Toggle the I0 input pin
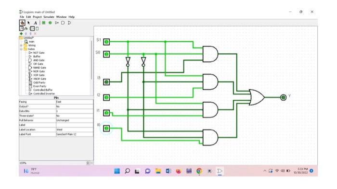This screenshot has width=337, height=189. pos(106,128)
